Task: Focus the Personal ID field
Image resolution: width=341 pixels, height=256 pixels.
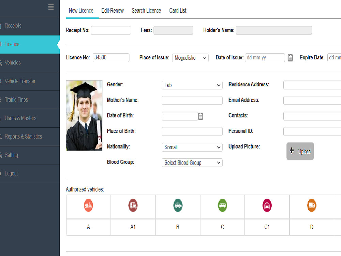Action: tap(312, 131)
